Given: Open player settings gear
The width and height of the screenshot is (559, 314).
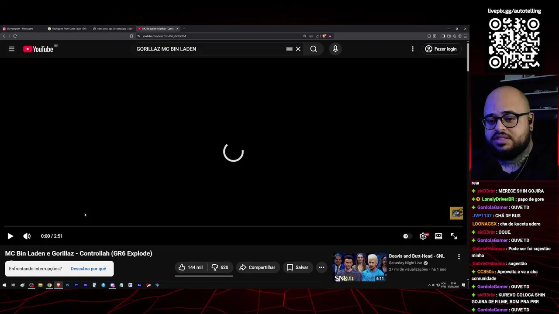Looking at the screenshot, I should (423, 236).
